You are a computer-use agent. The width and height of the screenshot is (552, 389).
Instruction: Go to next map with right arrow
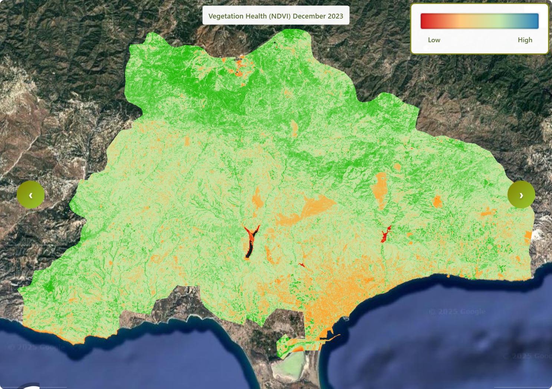(x=521, y=195)
